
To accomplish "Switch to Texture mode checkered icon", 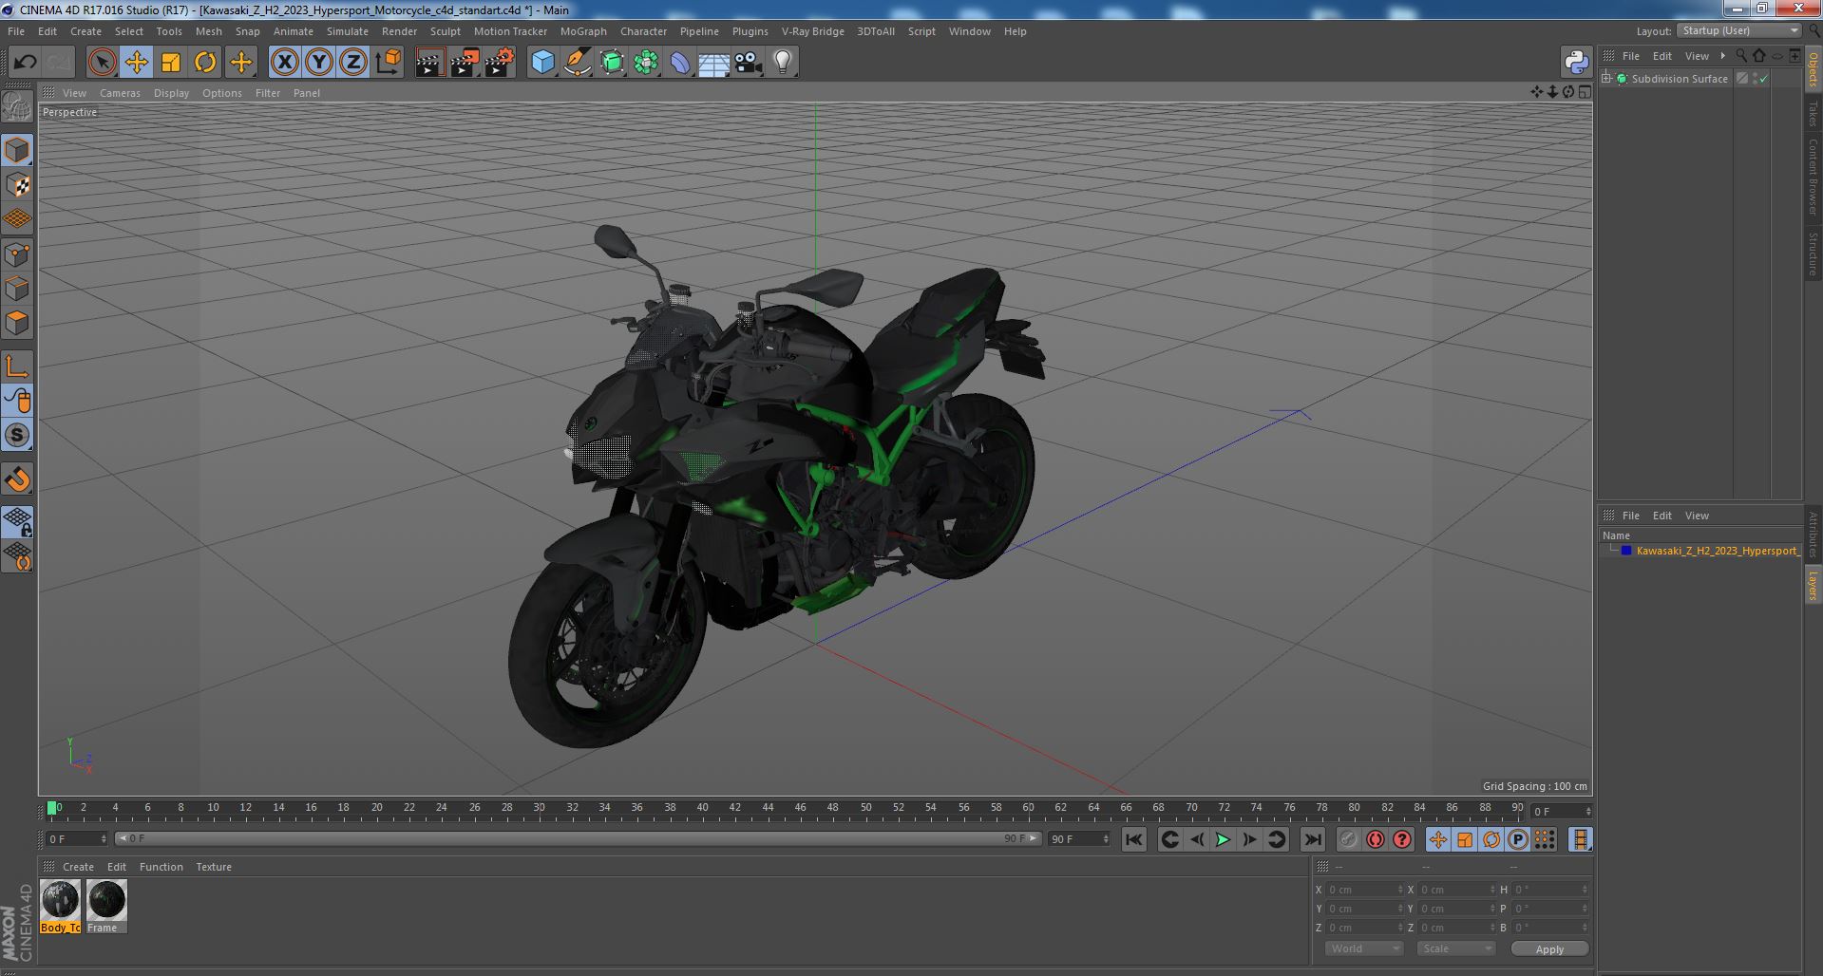I will pyautogui.click(x=17, y=185).
